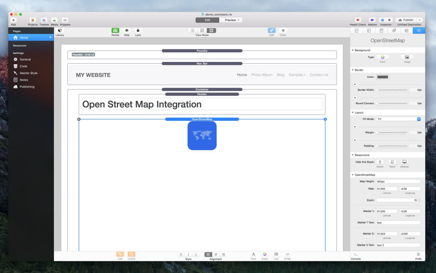Open the Snippets panel
The width and height of the screenshot is (436, 273).
(65, 20)
